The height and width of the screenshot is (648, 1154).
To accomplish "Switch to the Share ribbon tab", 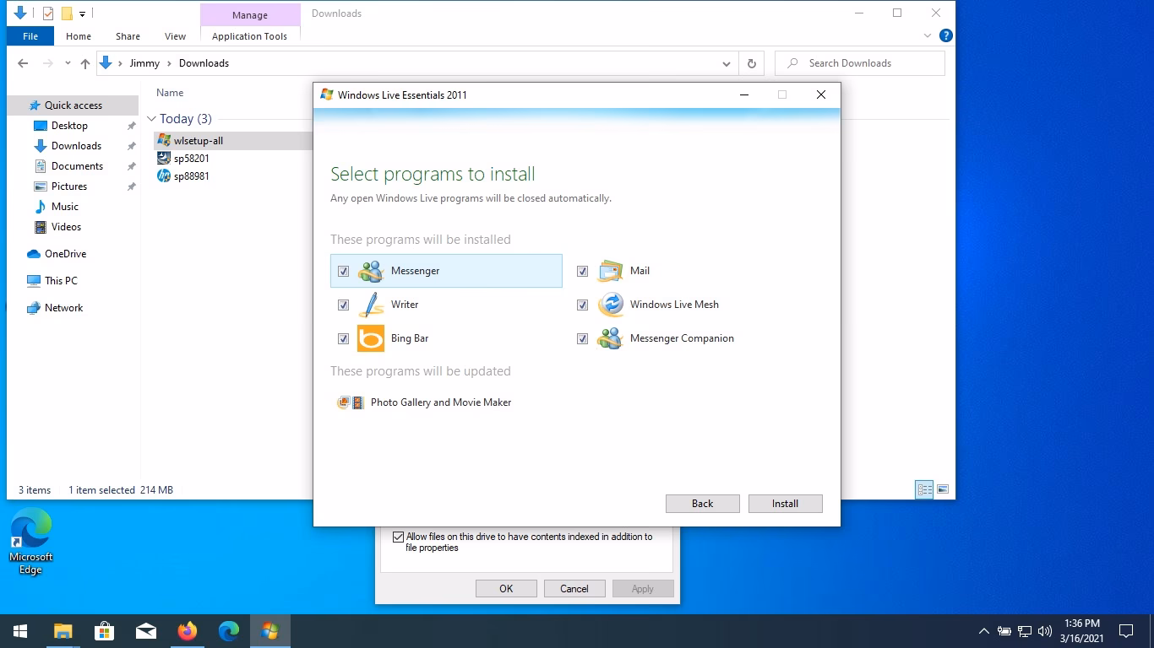I will (128, 36).
